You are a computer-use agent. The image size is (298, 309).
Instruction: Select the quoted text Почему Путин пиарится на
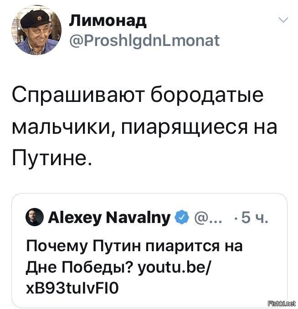(x=134, y=246)
